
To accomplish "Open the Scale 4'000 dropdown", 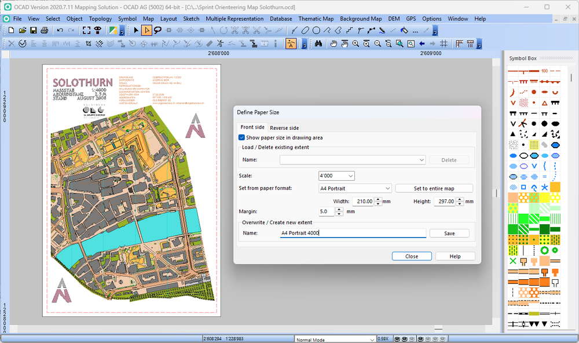I will 350,176.
